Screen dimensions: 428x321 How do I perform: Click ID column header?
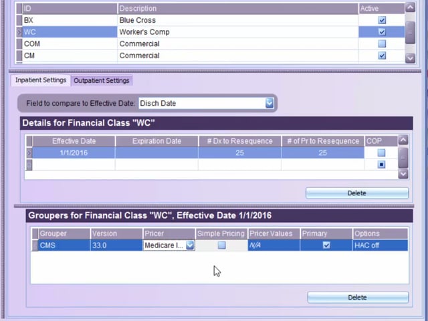[70, 9]
